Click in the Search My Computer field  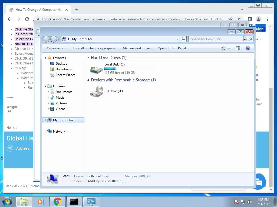218,39
